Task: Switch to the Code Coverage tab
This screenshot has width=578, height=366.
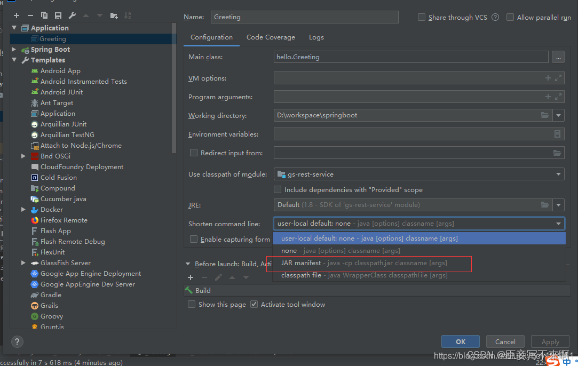Action: [271, 37]
